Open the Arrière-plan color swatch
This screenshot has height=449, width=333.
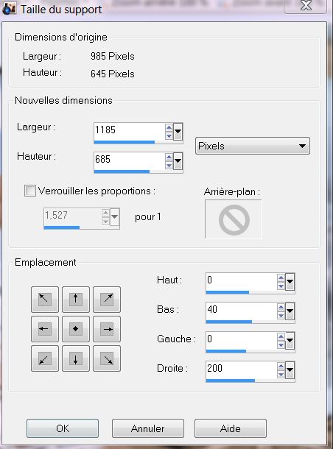coord(234,219)
